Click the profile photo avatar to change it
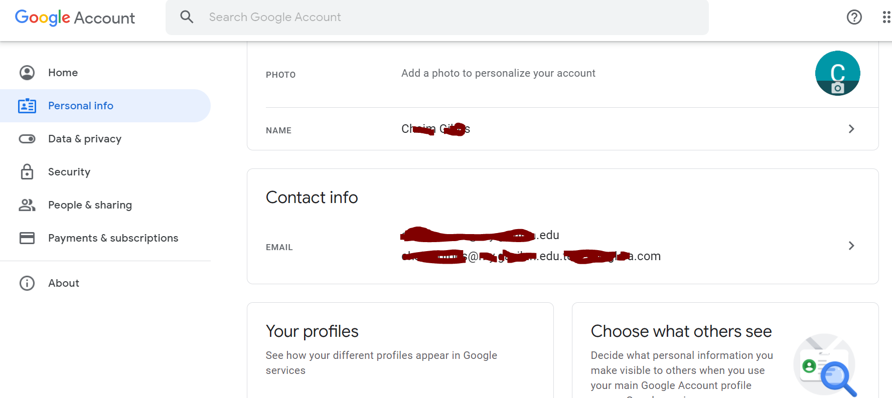This screenshot has width=892, height=398. 837,73
